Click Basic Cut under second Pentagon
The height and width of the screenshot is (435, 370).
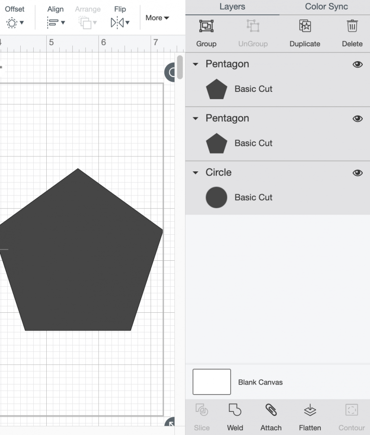click(253, 143)
